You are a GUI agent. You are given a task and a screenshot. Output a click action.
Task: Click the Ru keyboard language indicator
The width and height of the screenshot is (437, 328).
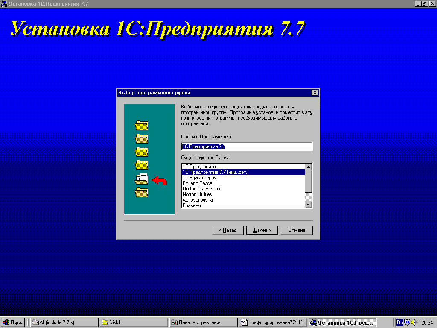click(399, 322)
